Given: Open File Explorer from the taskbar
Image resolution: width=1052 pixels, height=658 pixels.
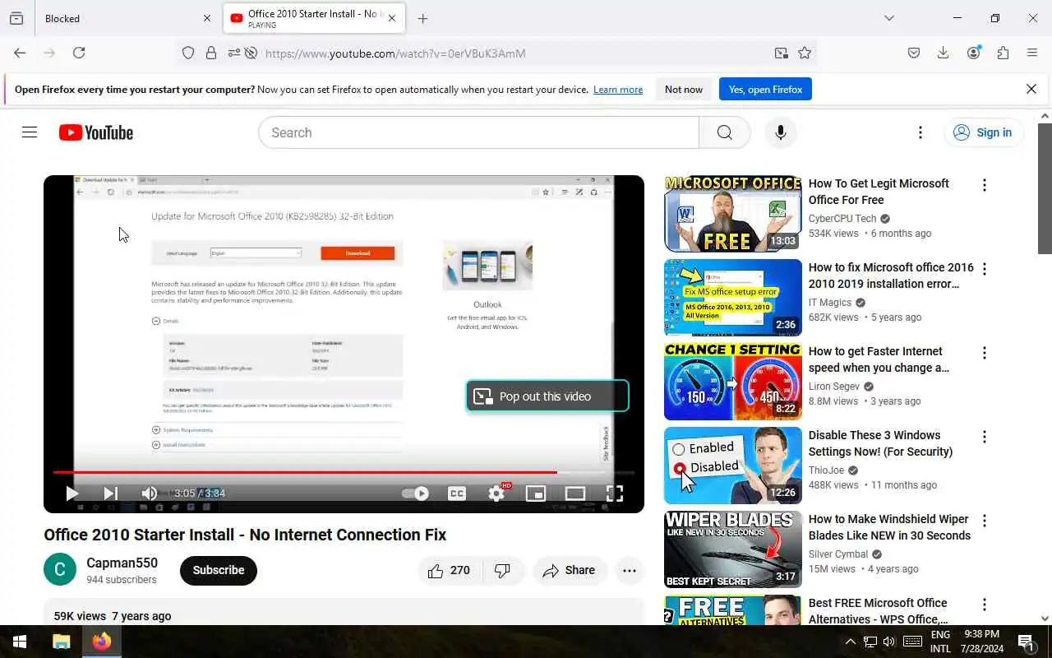Looking at the screenshot, I should pyautogui.click(x=62, y=642).
